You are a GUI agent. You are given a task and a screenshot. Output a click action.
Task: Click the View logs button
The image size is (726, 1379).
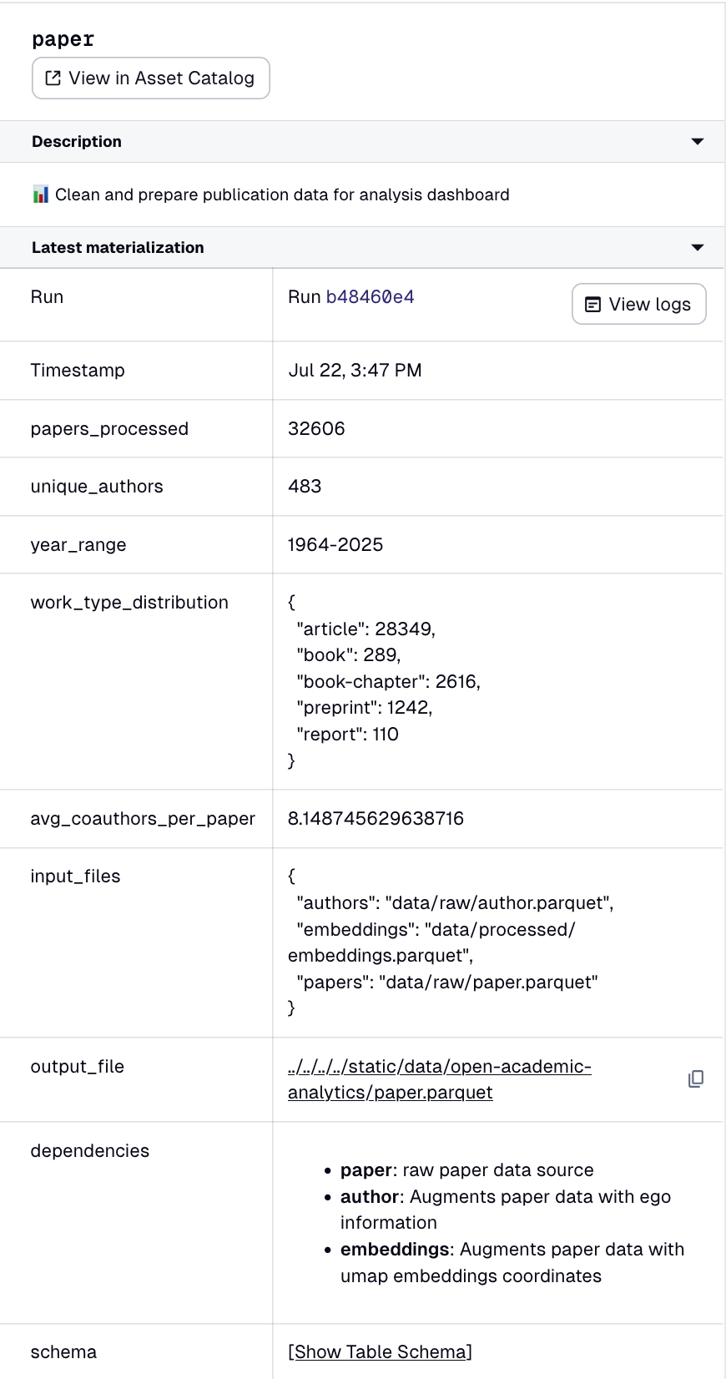coord(639,304)
